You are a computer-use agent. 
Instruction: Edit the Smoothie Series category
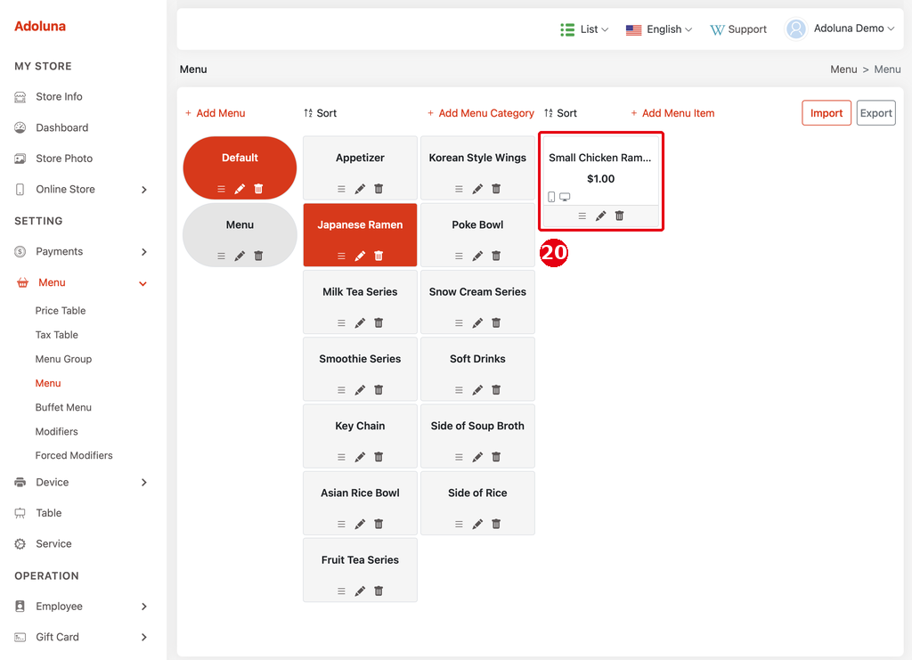[360, 389]
